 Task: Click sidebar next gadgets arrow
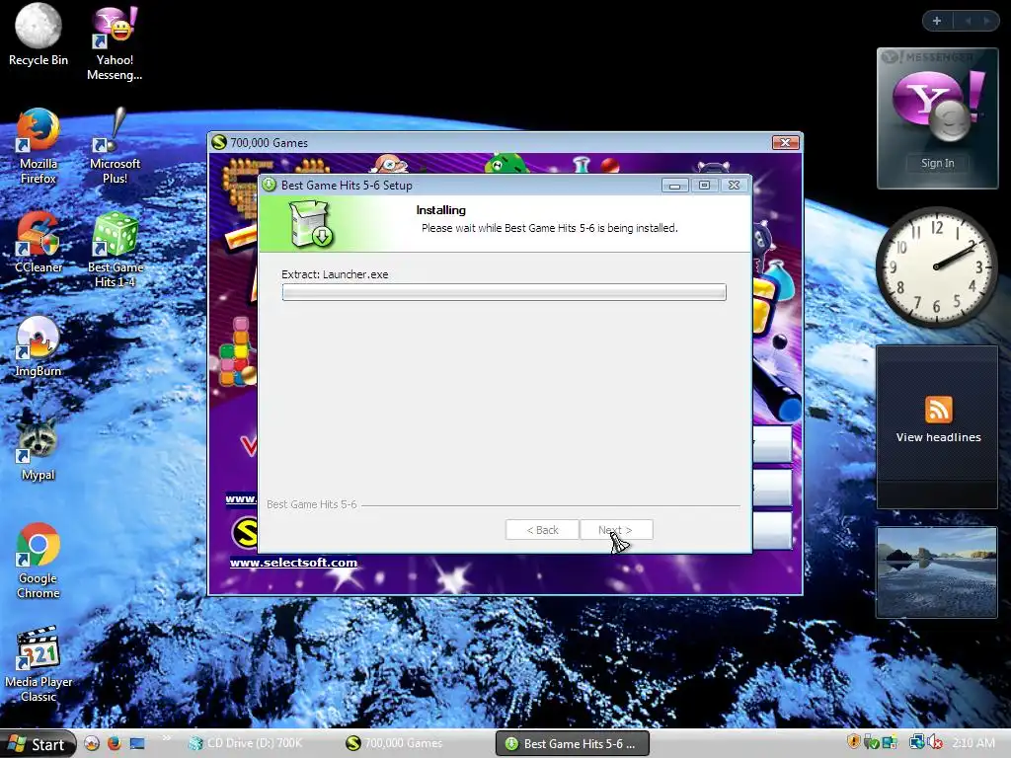(986, 21)
